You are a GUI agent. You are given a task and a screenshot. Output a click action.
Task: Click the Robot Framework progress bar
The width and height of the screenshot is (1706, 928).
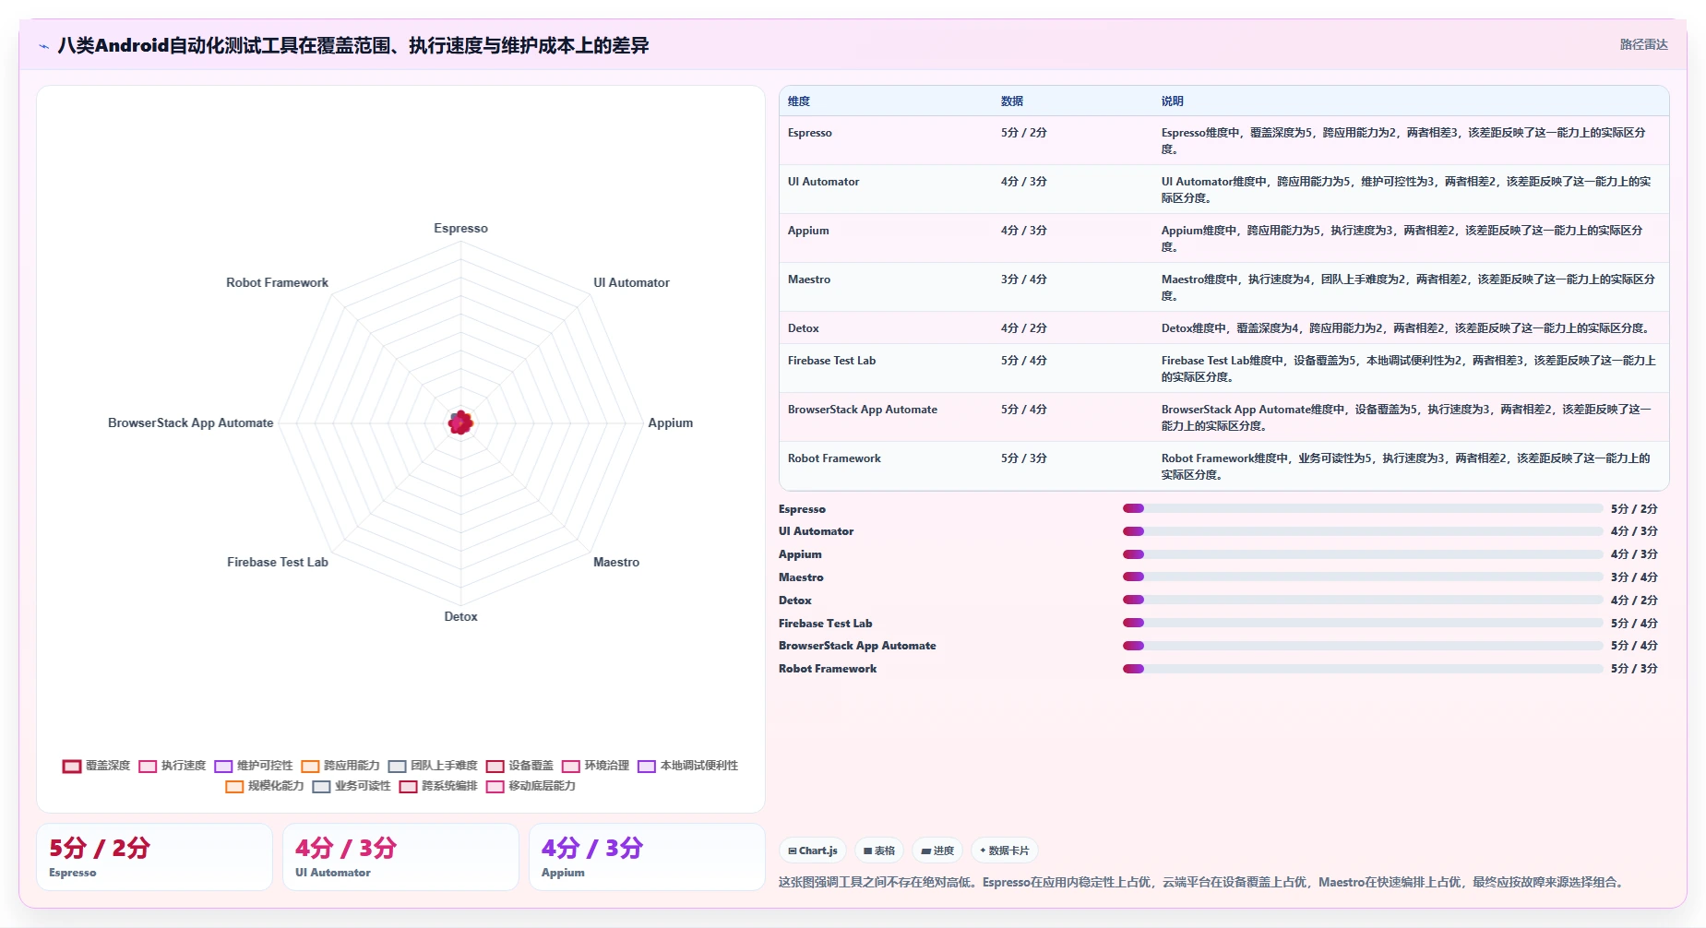pos(1363,669)
